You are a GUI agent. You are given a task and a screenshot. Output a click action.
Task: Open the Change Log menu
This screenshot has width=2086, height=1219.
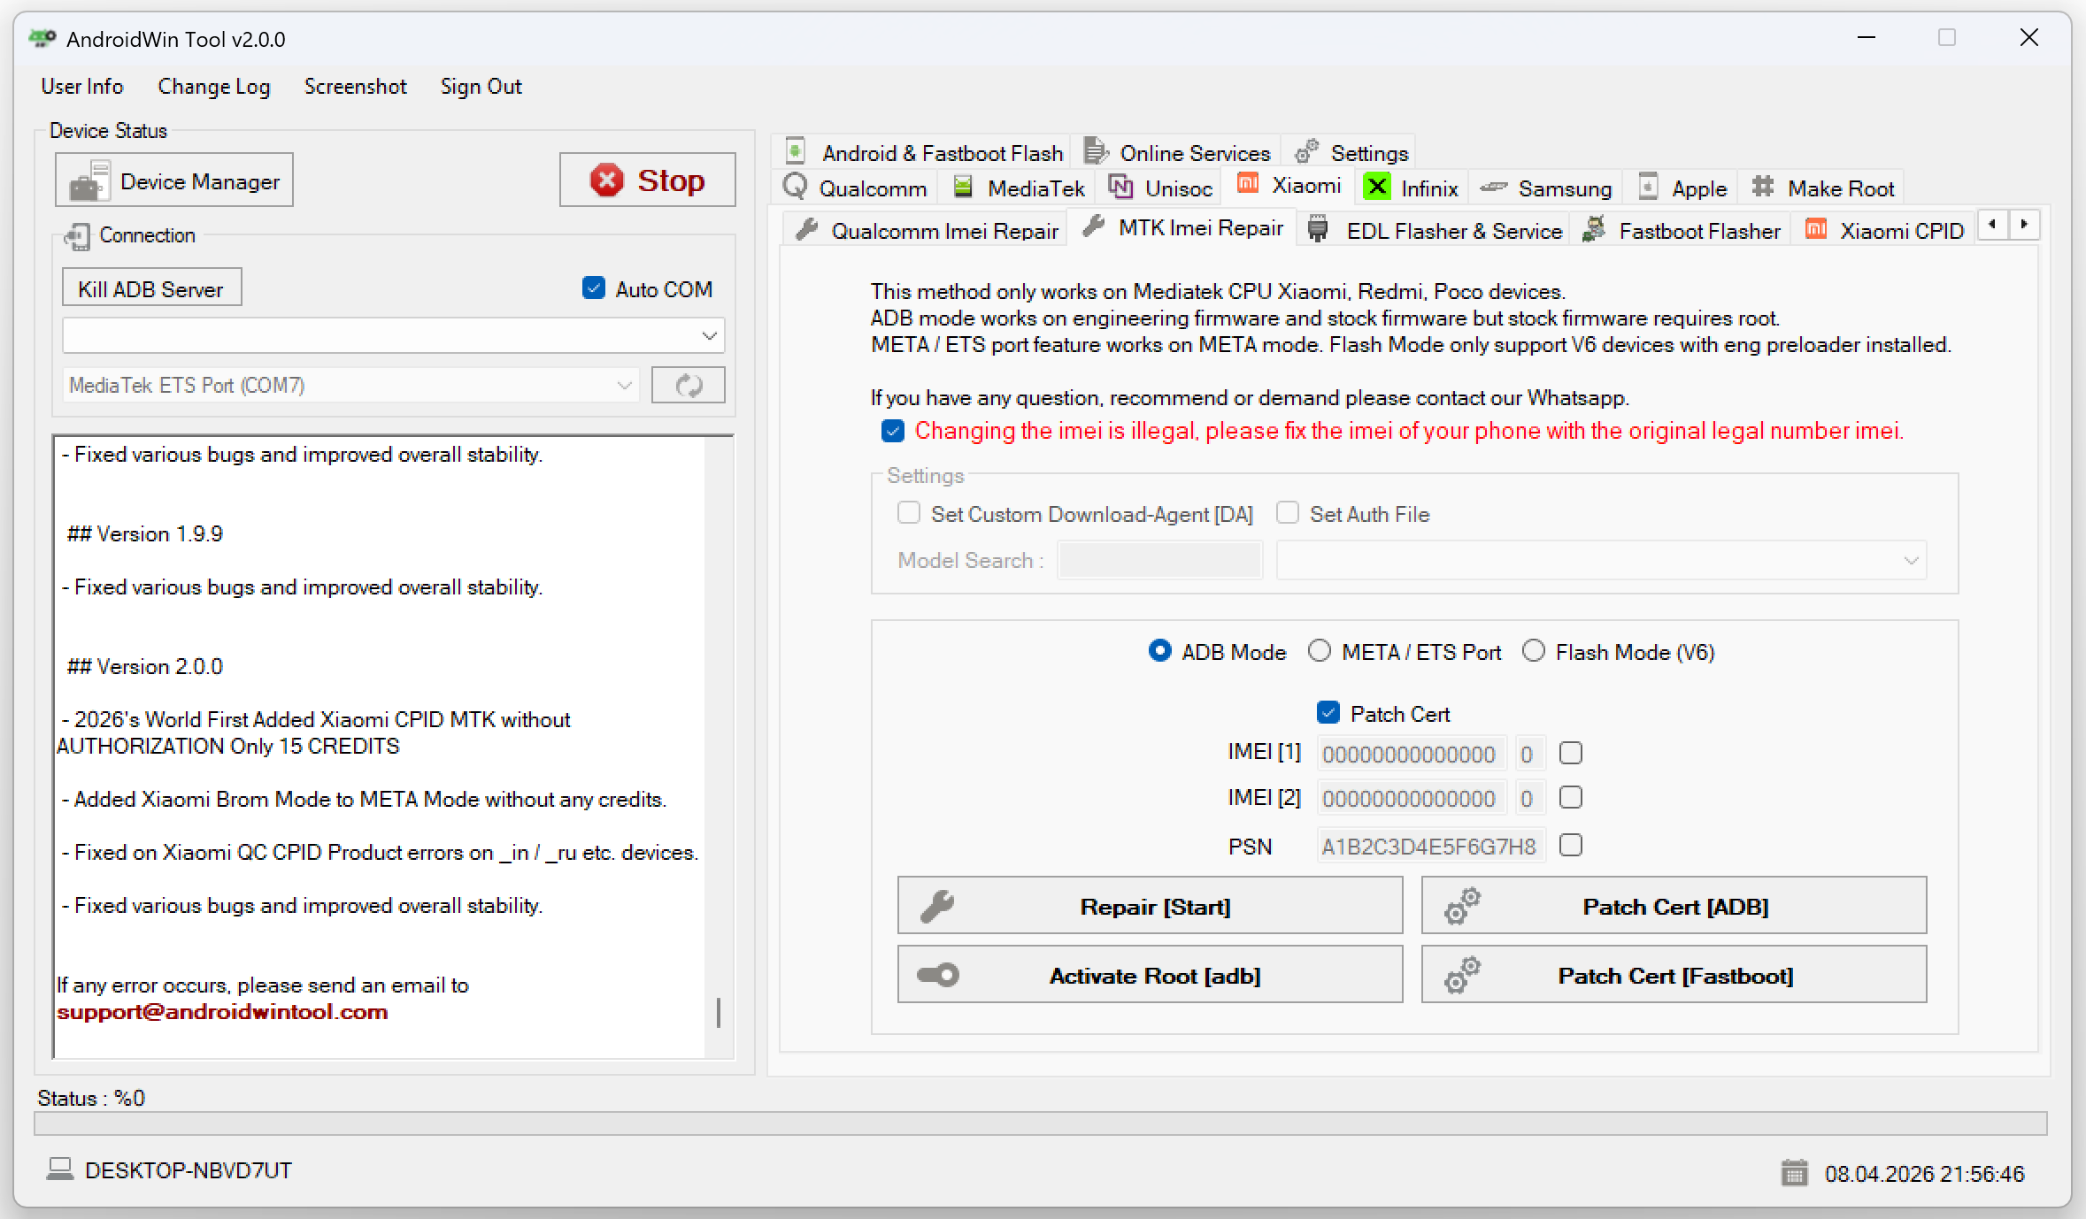214,86
